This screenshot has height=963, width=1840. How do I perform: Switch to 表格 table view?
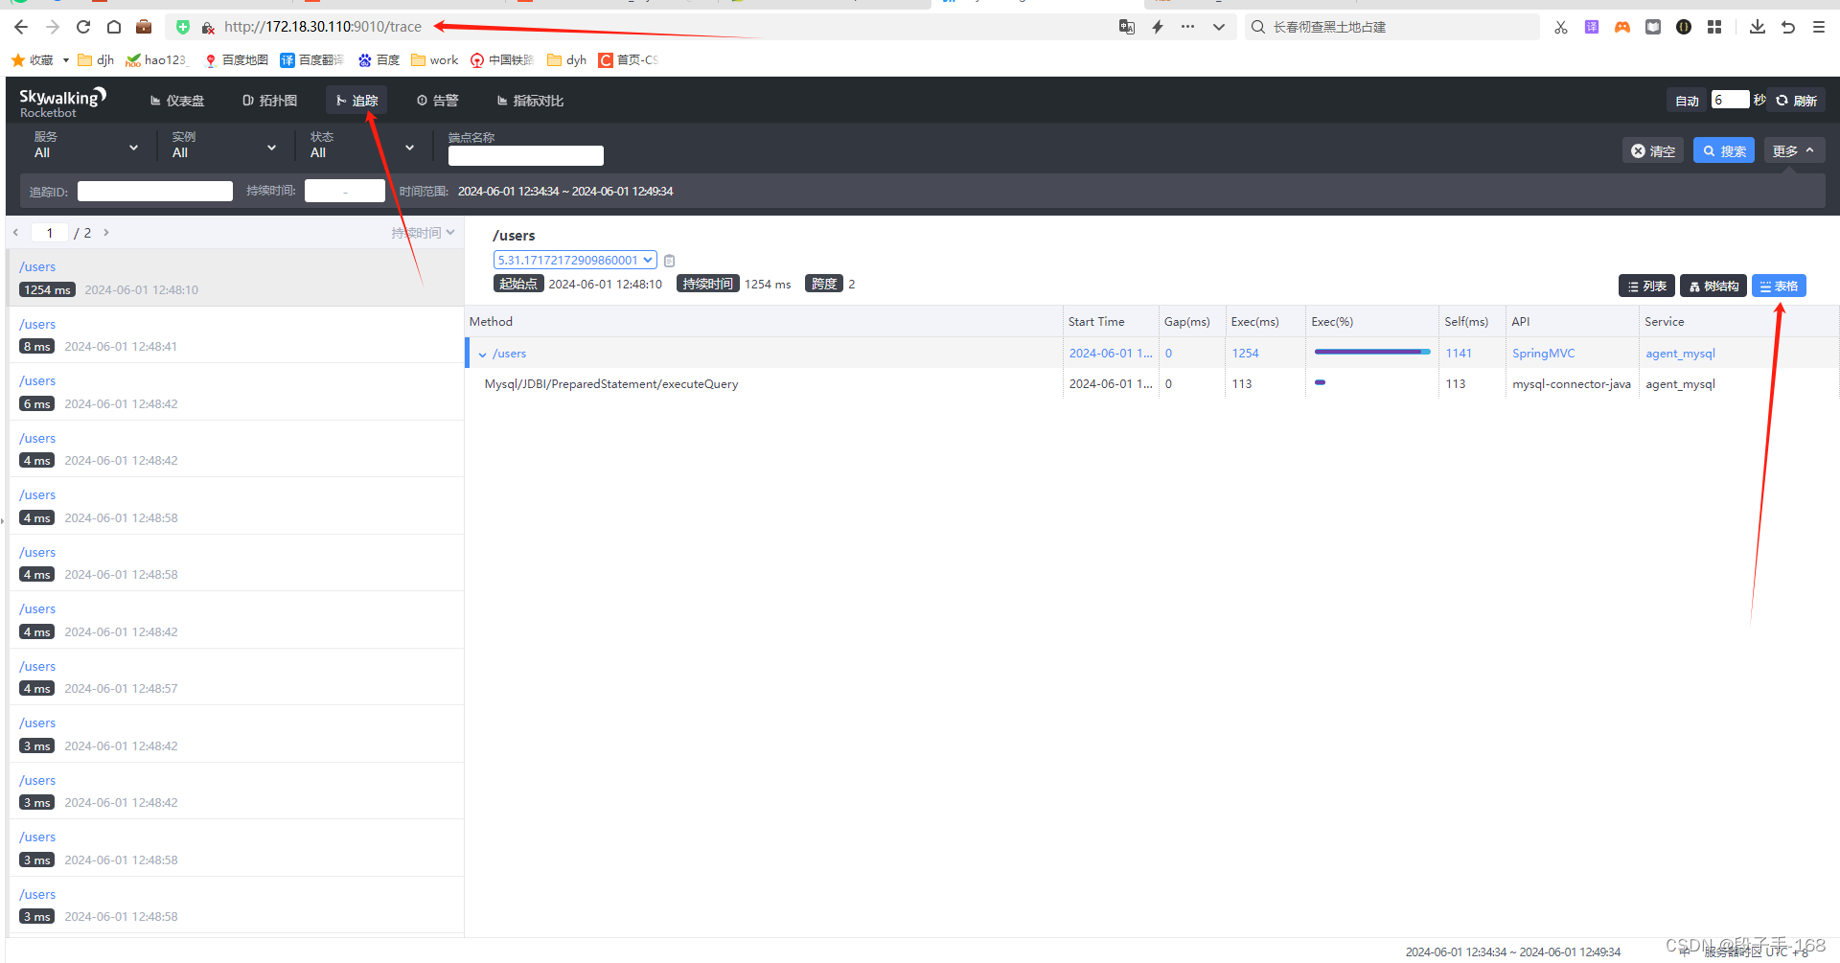coord(1779,286)
